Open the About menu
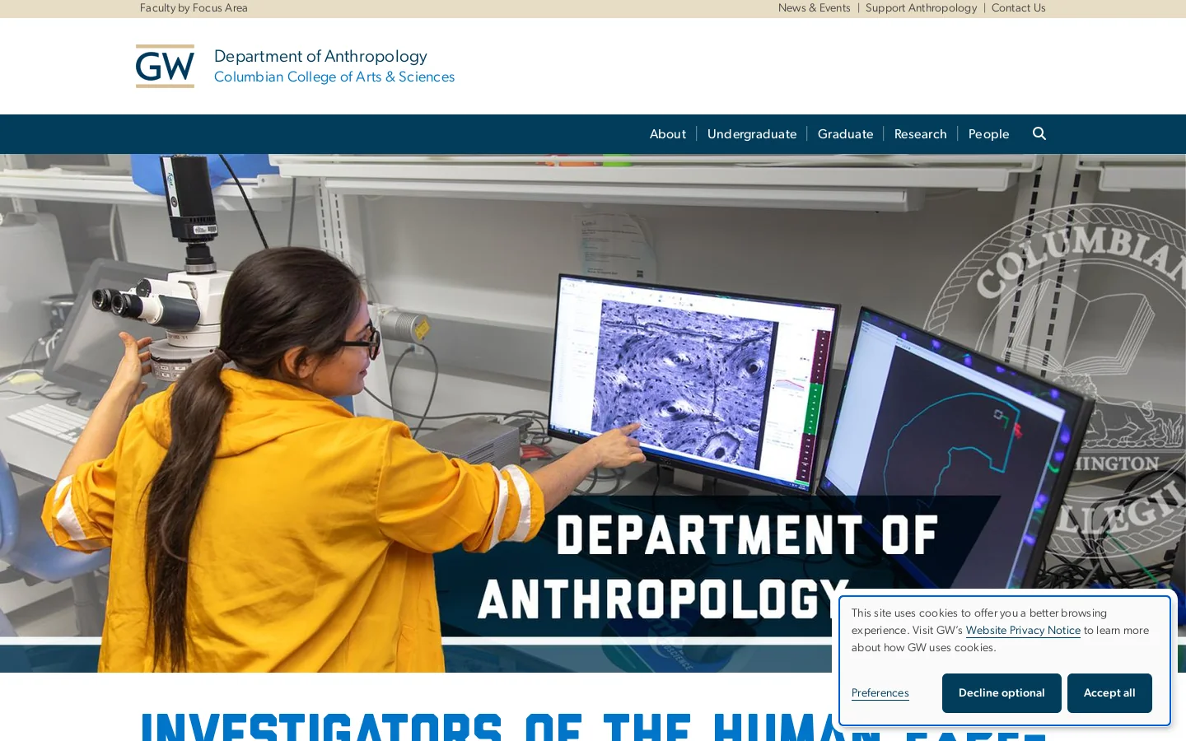Image resolution: width=1186 pixels, height=741 pixels. pos(667,133)
